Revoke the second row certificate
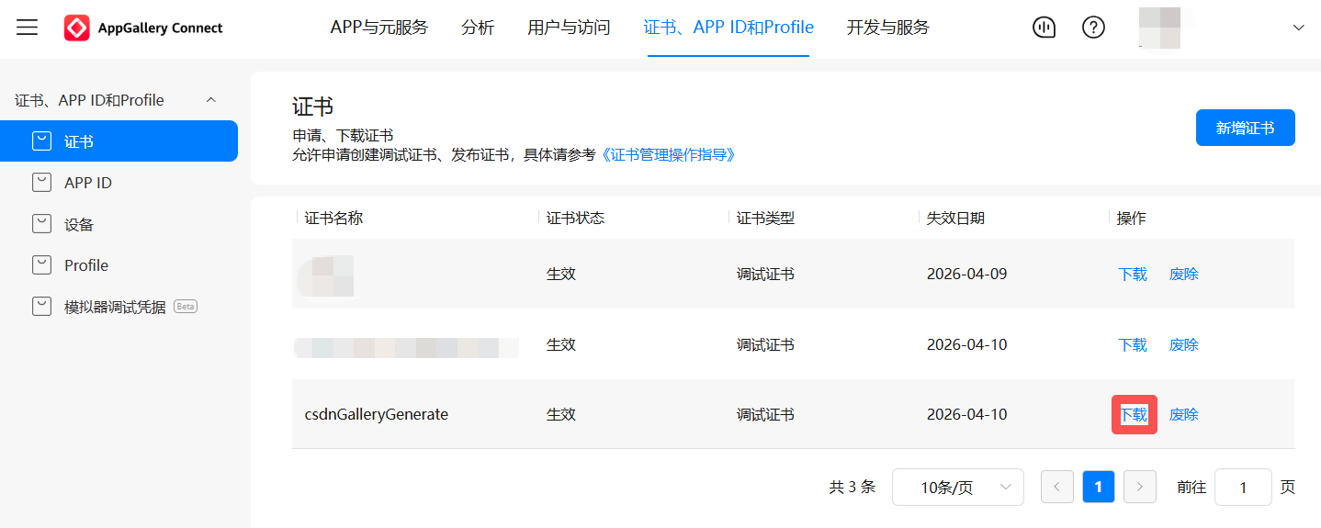Screen dimensions: 1321x528 [1184, 344]
